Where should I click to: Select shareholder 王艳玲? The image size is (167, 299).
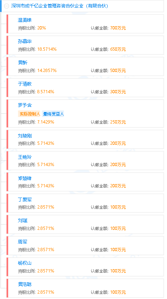(x=25, y=157)
